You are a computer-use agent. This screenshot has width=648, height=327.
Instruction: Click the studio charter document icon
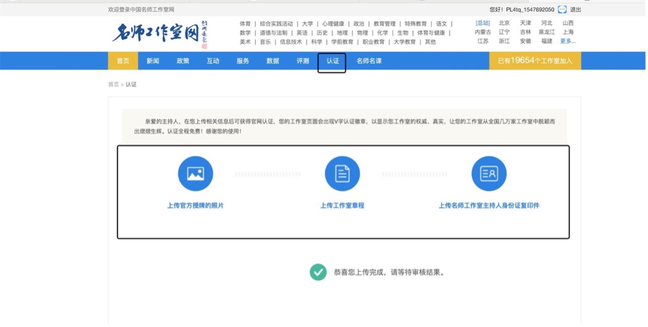coord(342,174)
